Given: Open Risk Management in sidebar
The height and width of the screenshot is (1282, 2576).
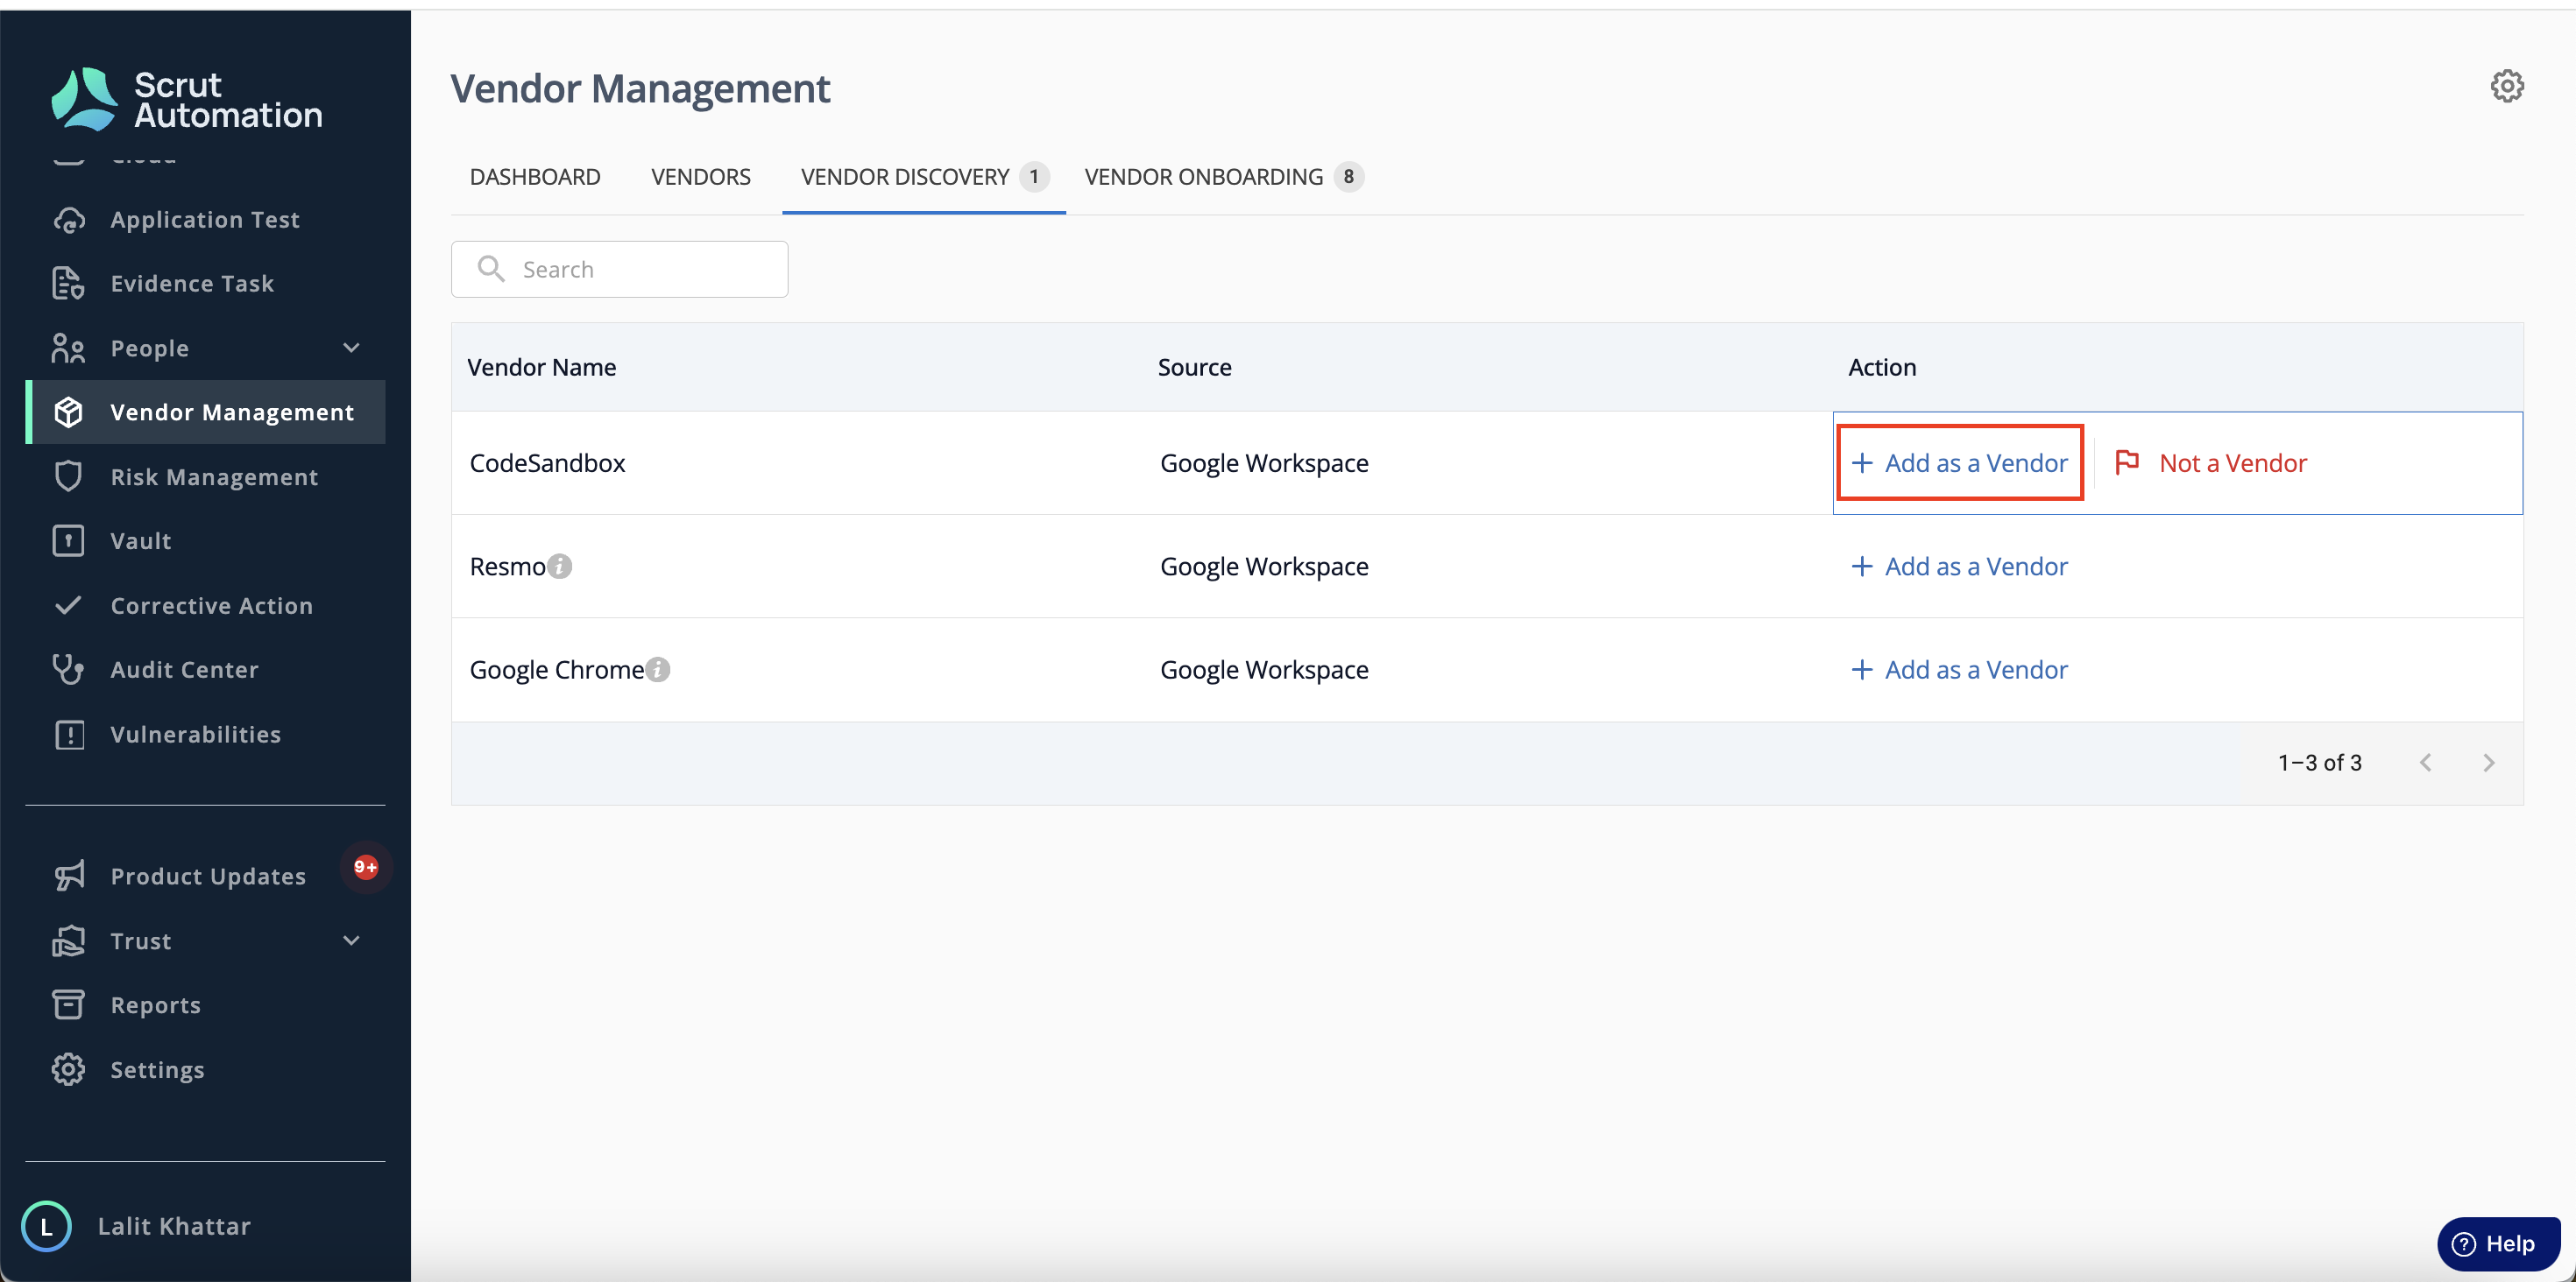Looking at the screenshot, I should pyautogui.click(x=205, y=476).
